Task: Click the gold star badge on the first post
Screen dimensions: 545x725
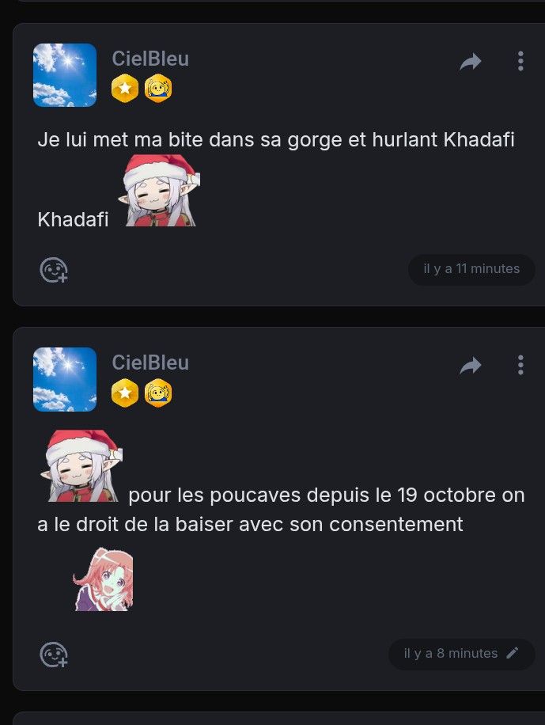Action: (125, 89)
